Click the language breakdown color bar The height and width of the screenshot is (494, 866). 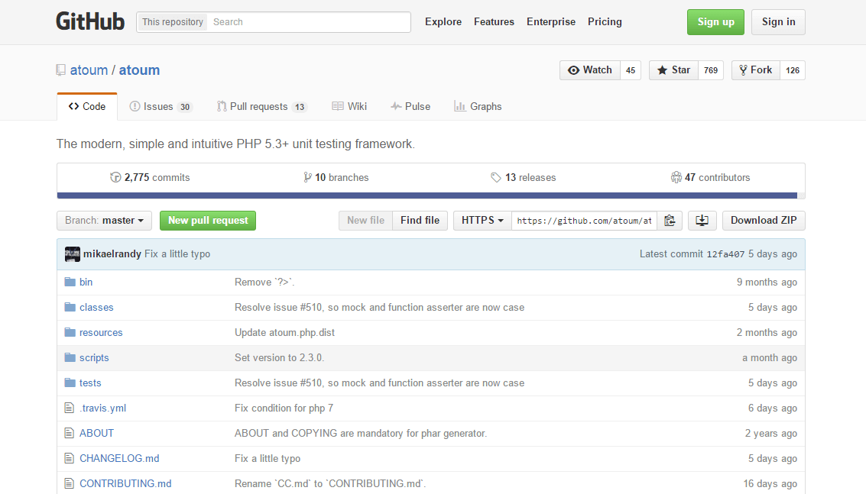431,195
